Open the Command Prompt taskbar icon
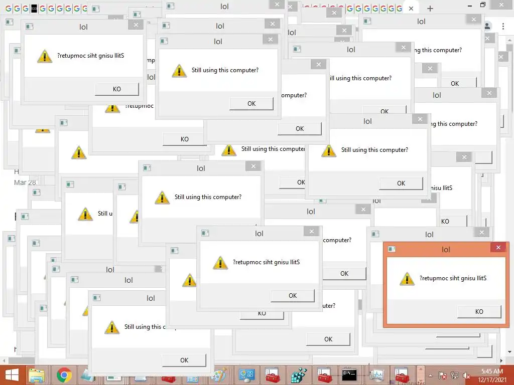Viewport: 514px width, 385px height. click(349, 375)
